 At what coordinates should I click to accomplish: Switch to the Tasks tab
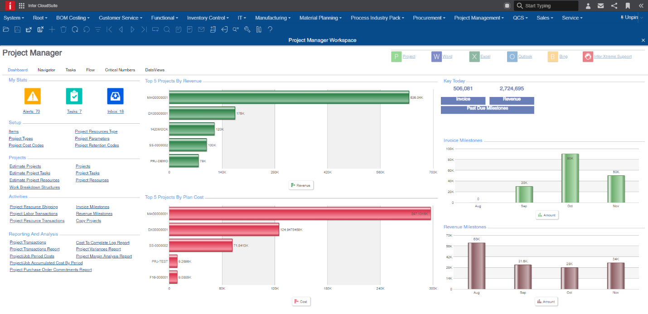71,70
